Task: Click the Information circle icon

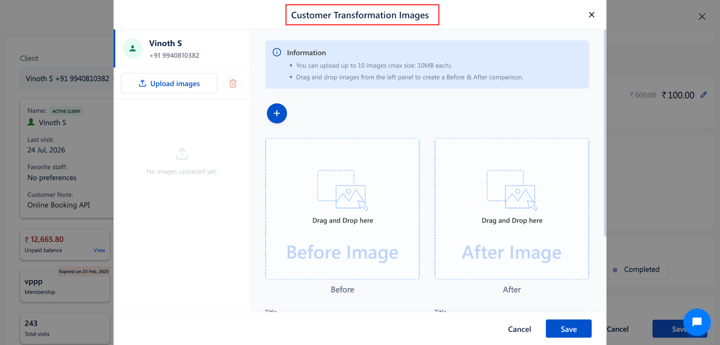Action: click(x=277, y=52)
